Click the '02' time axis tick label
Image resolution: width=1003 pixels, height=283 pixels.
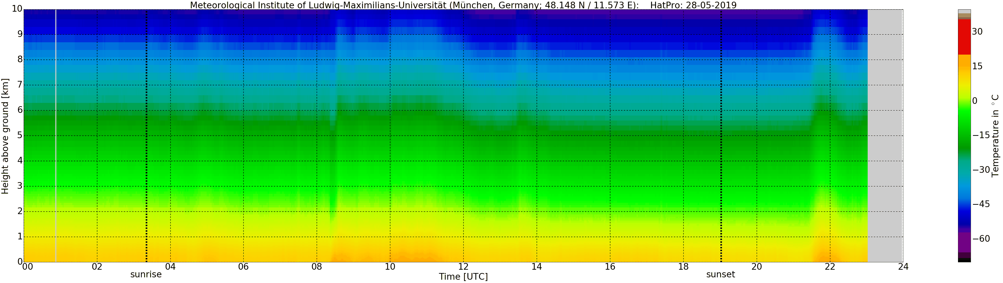(97, 267)
